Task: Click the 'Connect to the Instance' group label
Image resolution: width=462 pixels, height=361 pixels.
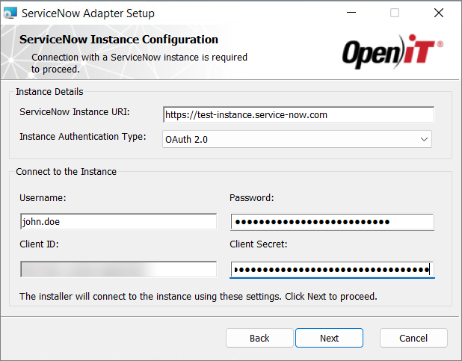Action: [67, 171]
